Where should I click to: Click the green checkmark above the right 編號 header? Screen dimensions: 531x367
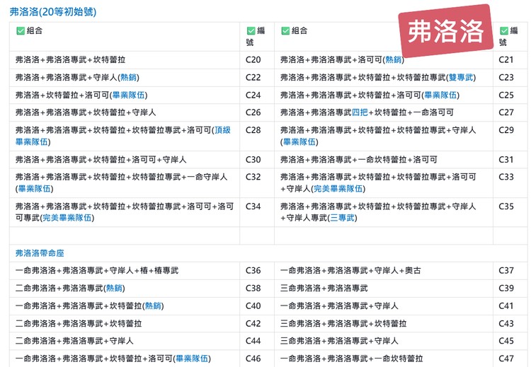pos(504,31)
